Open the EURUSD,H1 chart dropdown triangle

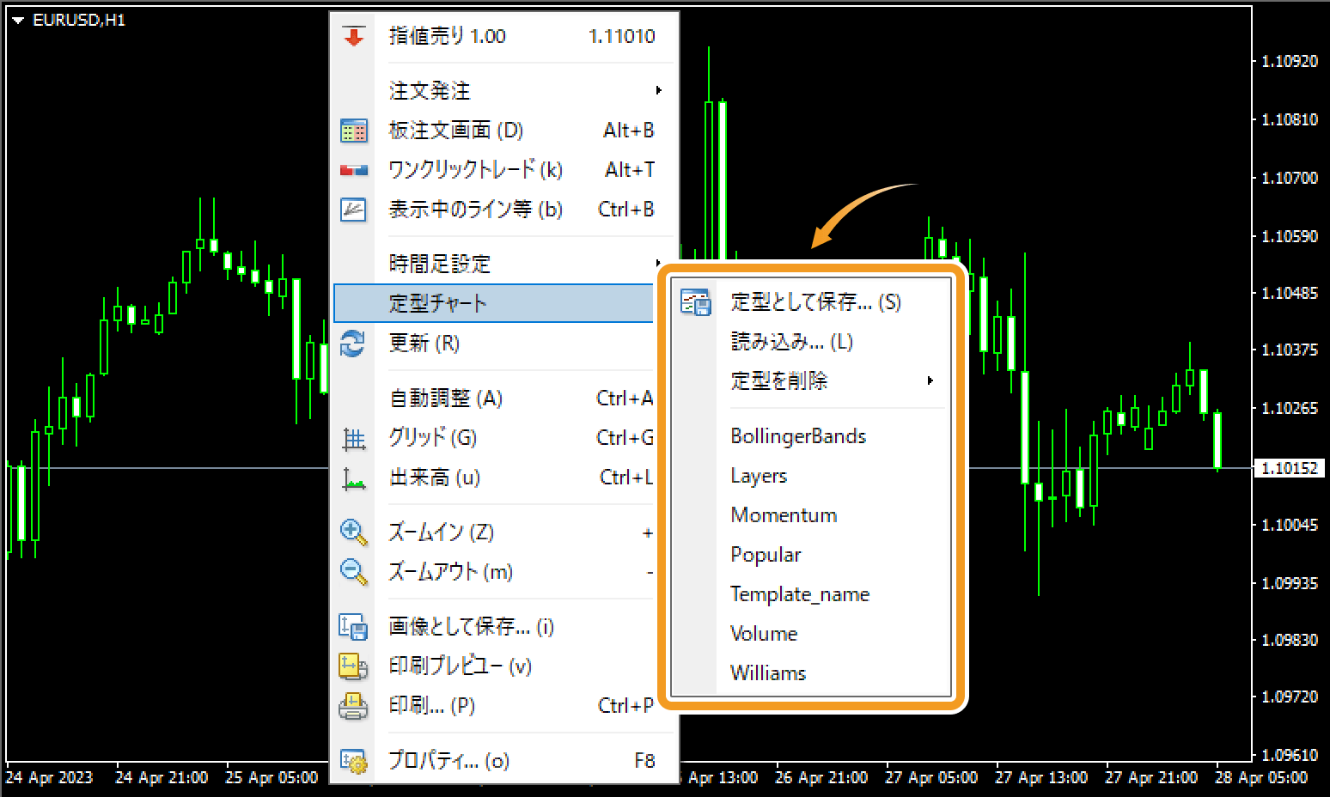tap(18, 21)
